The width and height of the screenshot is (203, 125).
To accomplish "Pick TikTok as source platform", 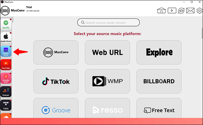I will tap(56, 81).
